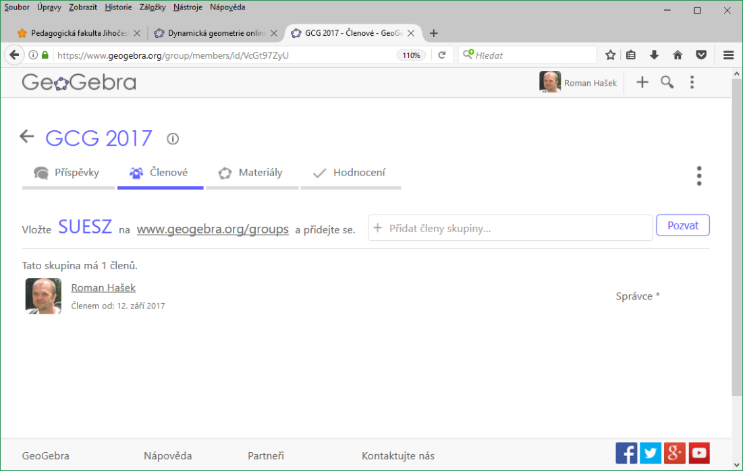The width and height of the screenshot is (743, 471).
Task: Click the GeoGebra logo in header
Action: [79, 82]
